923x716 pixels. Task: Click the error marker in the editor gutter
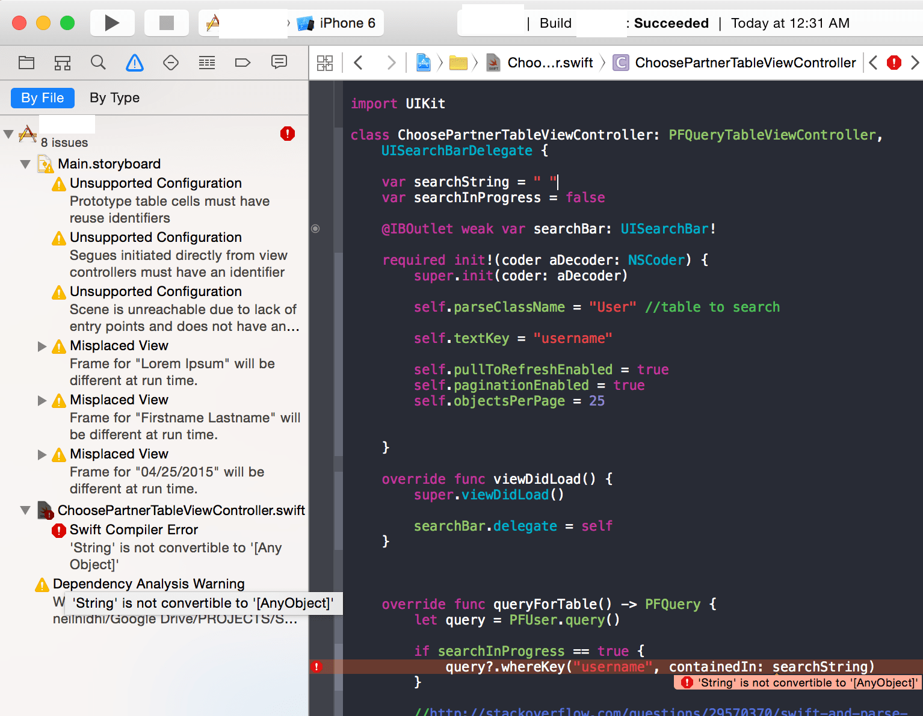click(x=316, y=667)
